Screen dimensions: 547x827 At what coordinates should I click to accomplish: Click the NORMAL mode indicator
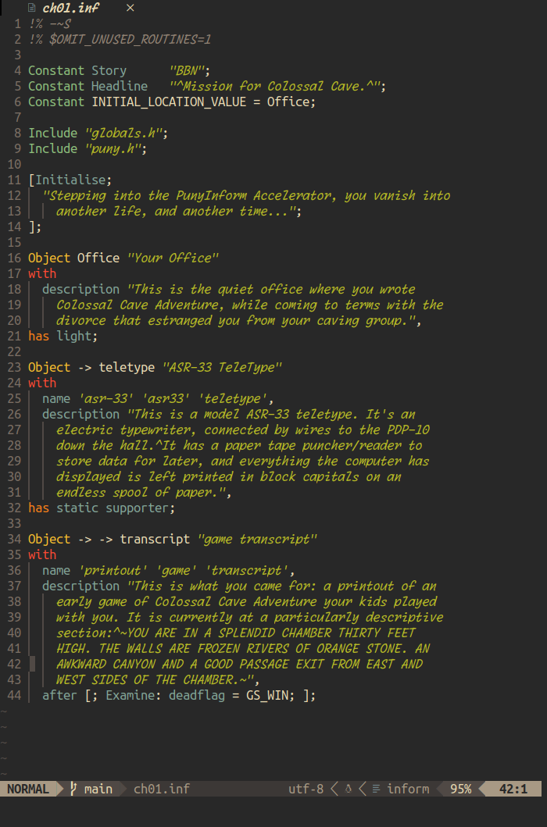click(27, 789)
